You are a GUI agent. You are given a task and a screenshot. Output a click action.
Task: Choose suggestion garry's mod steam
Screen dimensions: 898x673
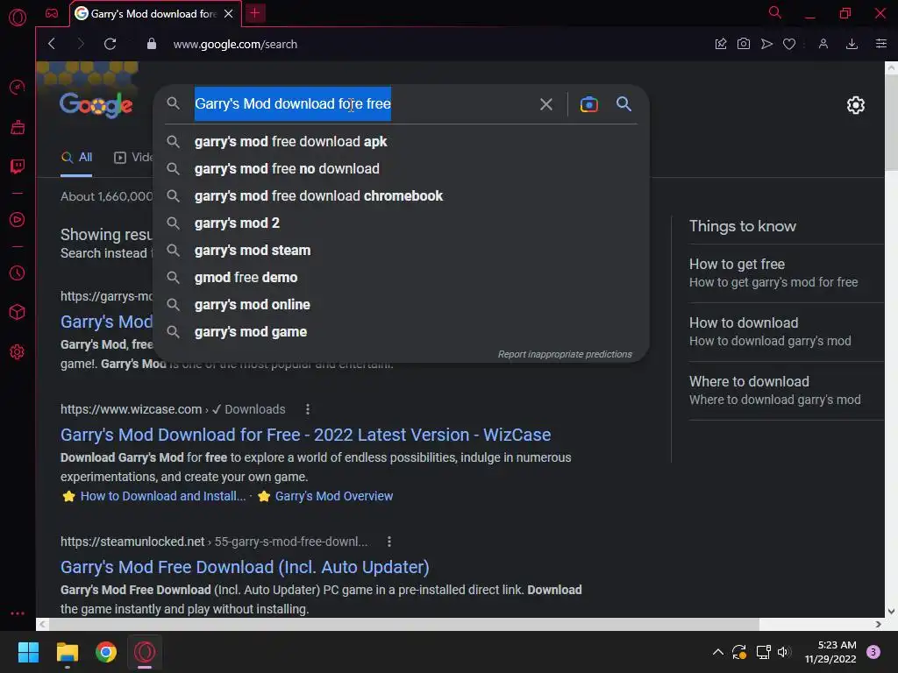click(401, 250)
